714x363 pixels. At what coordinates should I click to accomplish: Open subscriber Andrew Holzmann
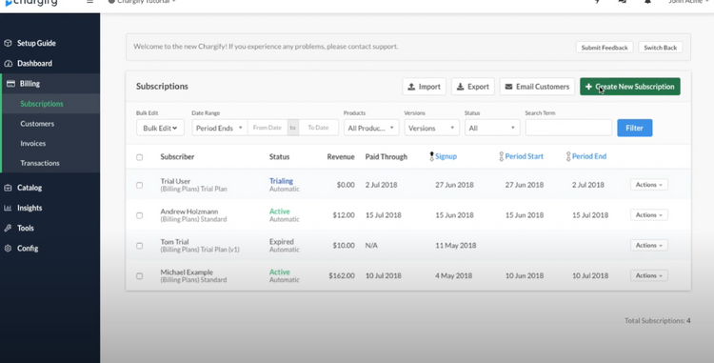coord(189,212)
